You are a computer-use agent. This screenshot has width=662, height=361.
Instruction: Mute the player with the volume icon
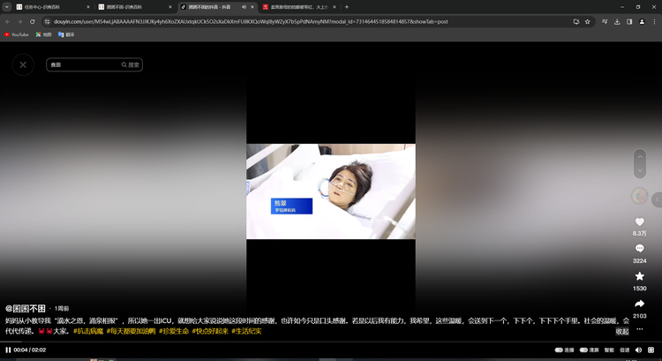click(638, 350)
